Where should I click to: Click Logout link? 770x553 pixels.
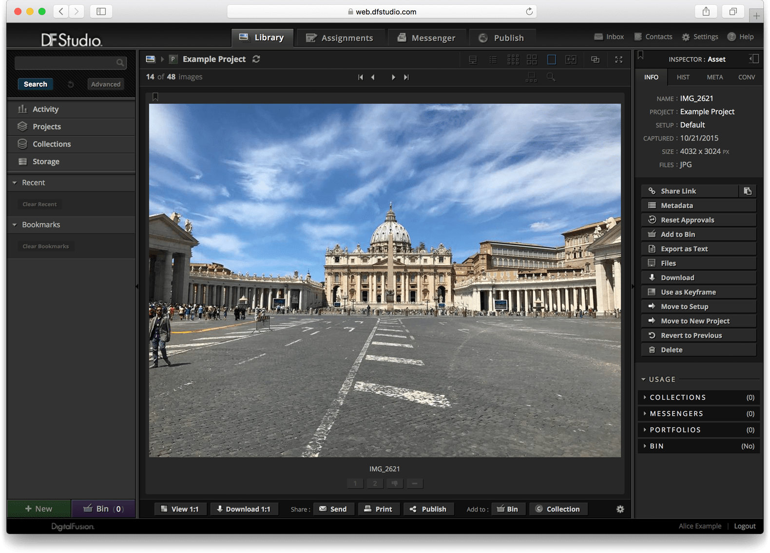[x=745, y=526]
